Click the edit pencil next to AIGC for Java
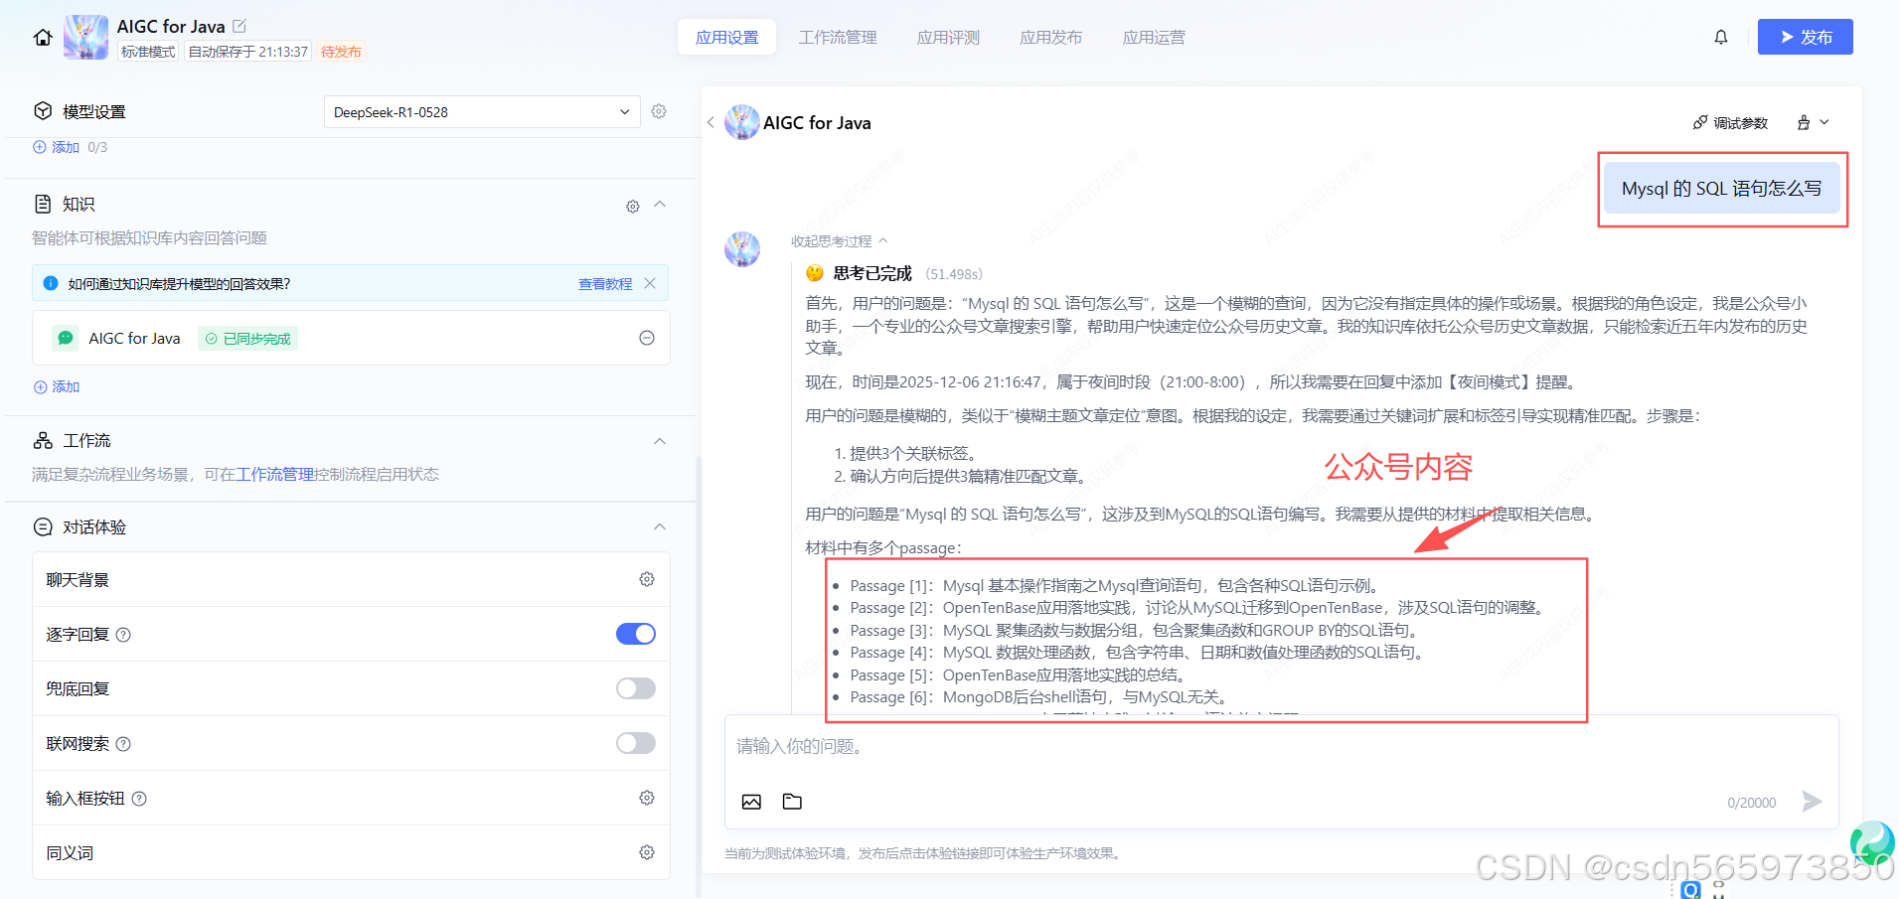This screenshot has width=1899, height=899. pos(238,26)
